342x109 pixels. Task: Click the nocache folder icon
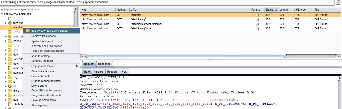(10, 95)
